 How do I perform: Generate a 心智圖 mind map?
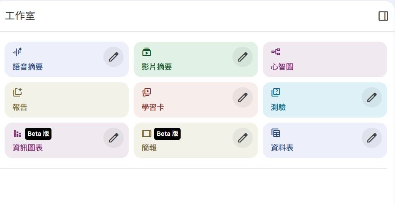[325, 67]
